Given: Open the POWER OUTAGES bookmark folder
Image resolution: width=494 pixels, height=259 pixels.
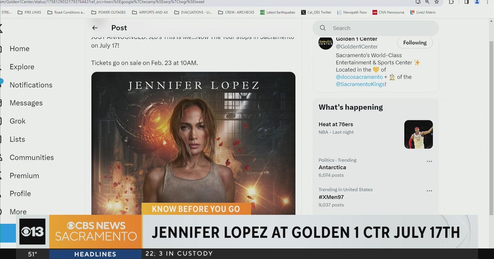Looking at the screenshot, I should (108, 12).
